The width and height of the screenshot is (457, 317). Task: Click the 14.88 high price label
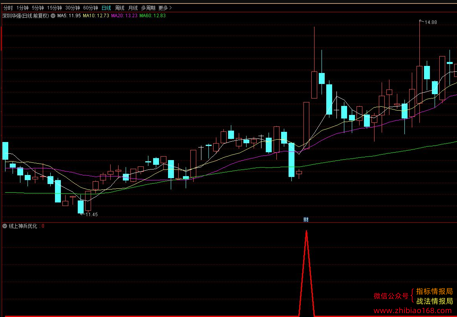tap(431, 22)
